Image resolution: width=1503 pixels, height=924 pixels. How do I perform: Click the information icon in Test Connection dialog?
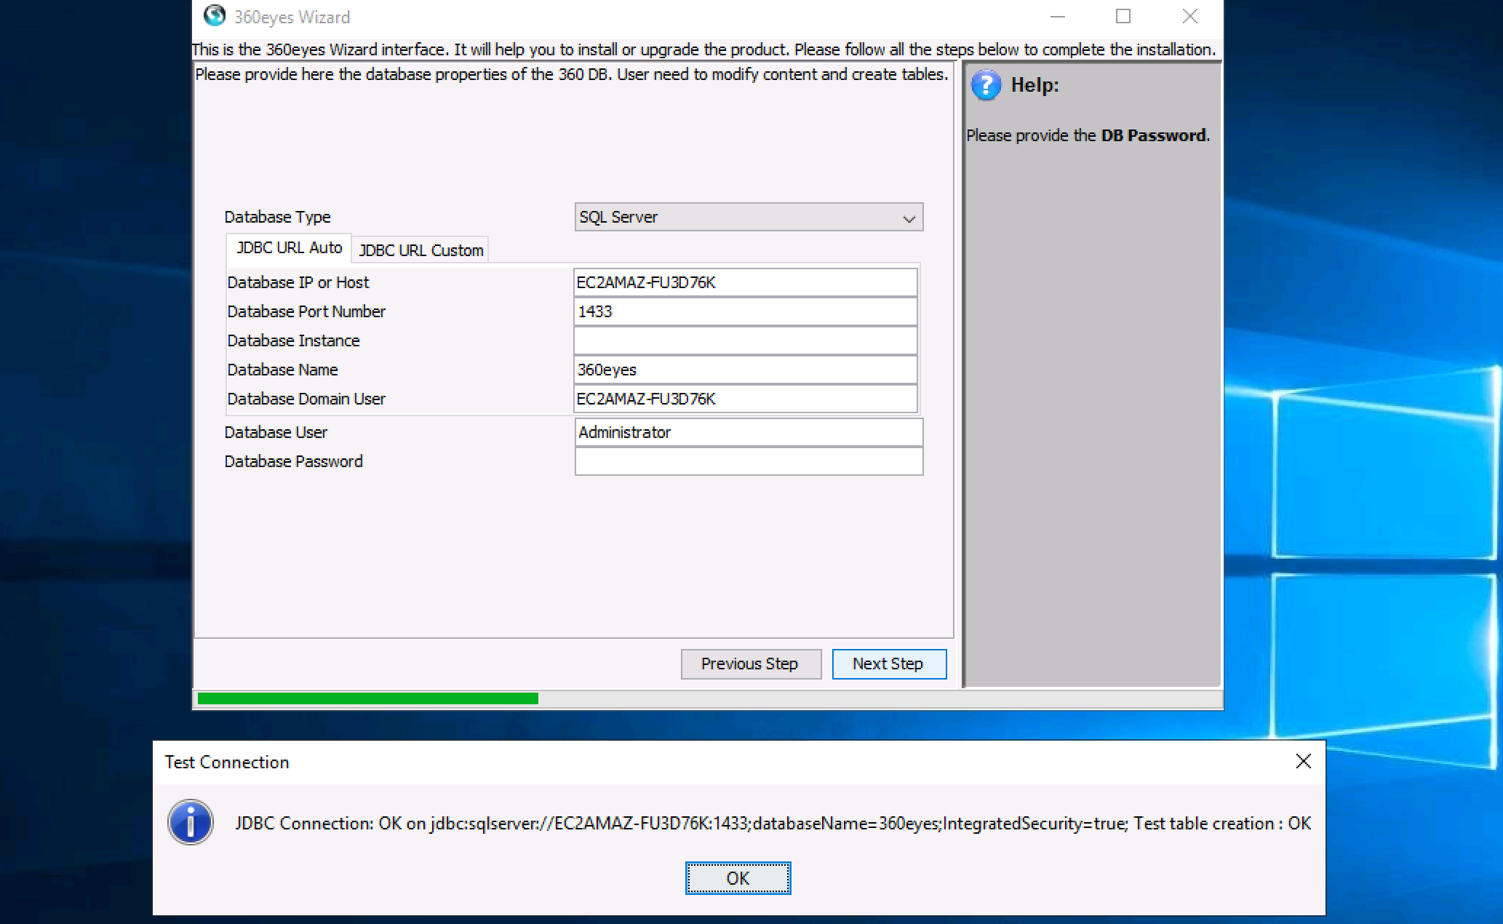(x=190, y=823)
